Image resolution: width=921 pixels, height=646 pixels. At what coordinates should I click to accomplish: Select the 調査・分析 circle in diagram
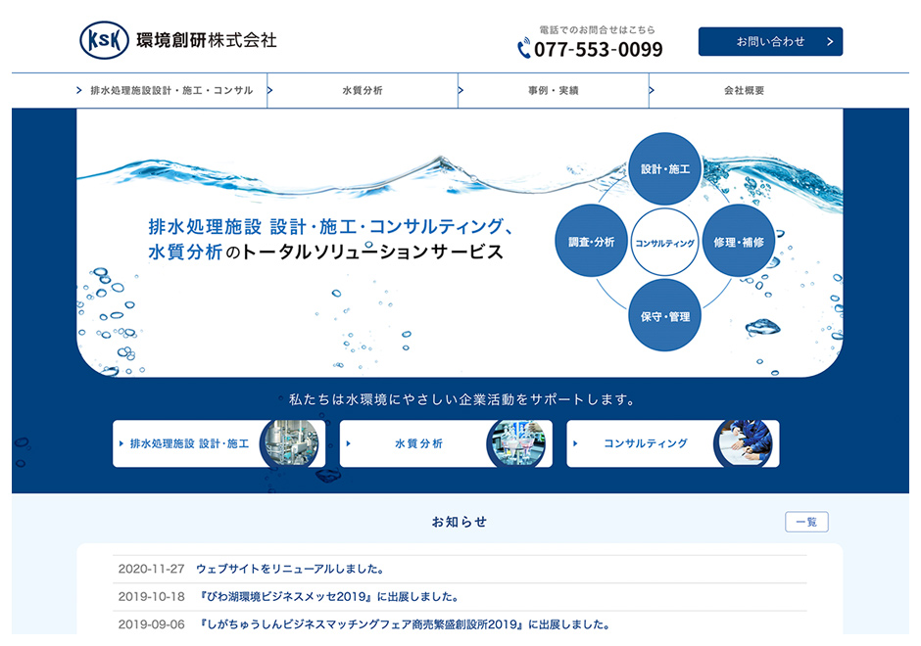591,241
